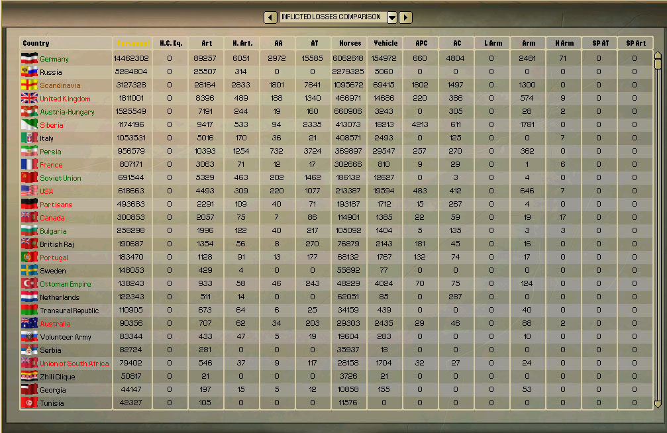667x433 pixels.
Task: Sort by H Arm column header
Action: tap(564, 44)
